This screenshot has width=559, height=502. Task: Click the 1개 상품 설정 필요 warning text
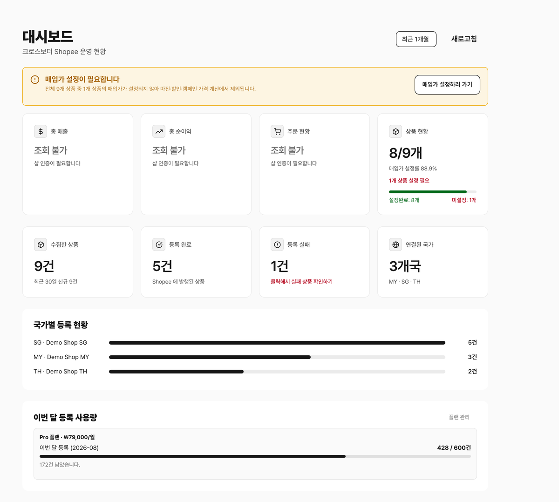pyautogui.click(x=409, y=181)
